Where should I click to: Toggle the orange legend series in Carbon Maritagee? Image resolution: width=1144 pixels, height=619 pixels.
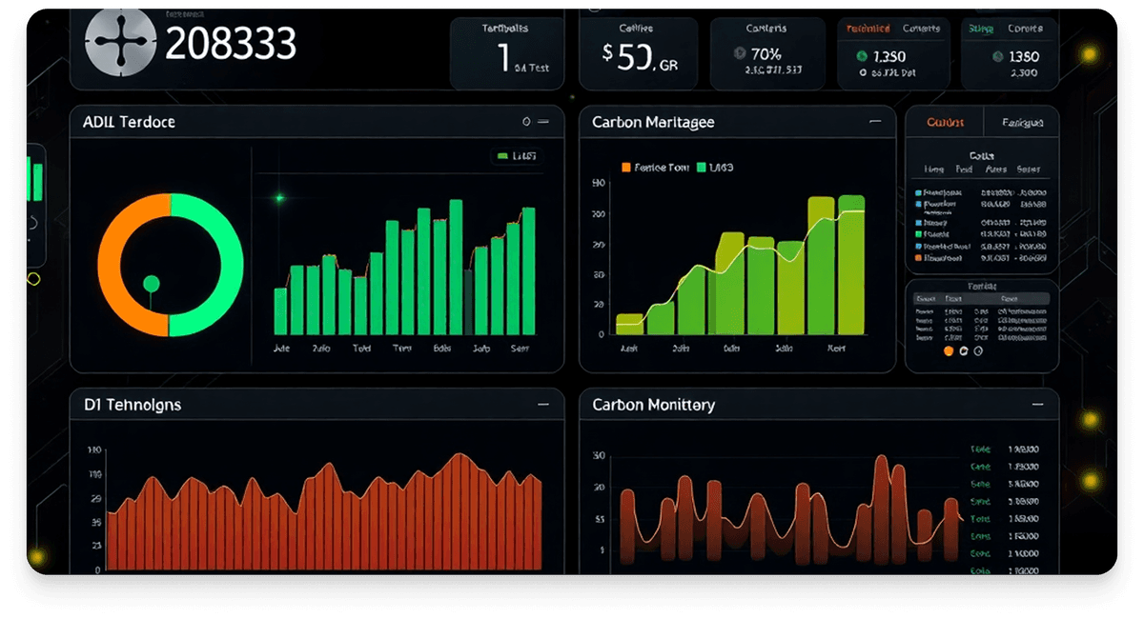click(626, 168)
